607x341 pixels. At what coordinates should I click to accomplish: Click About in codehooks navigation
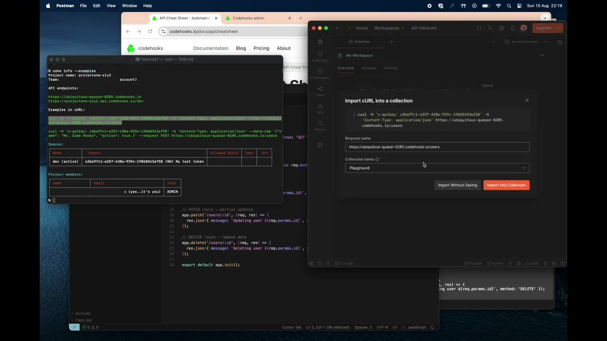point(284,48)
